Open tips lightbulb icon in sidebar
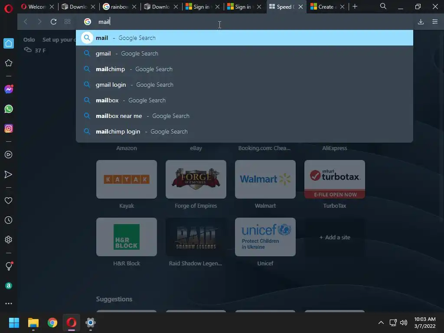 [x=9, y=266]
